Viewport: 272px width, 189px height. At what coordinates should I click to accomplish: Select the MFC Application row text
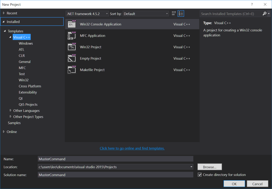coord(93,36)
